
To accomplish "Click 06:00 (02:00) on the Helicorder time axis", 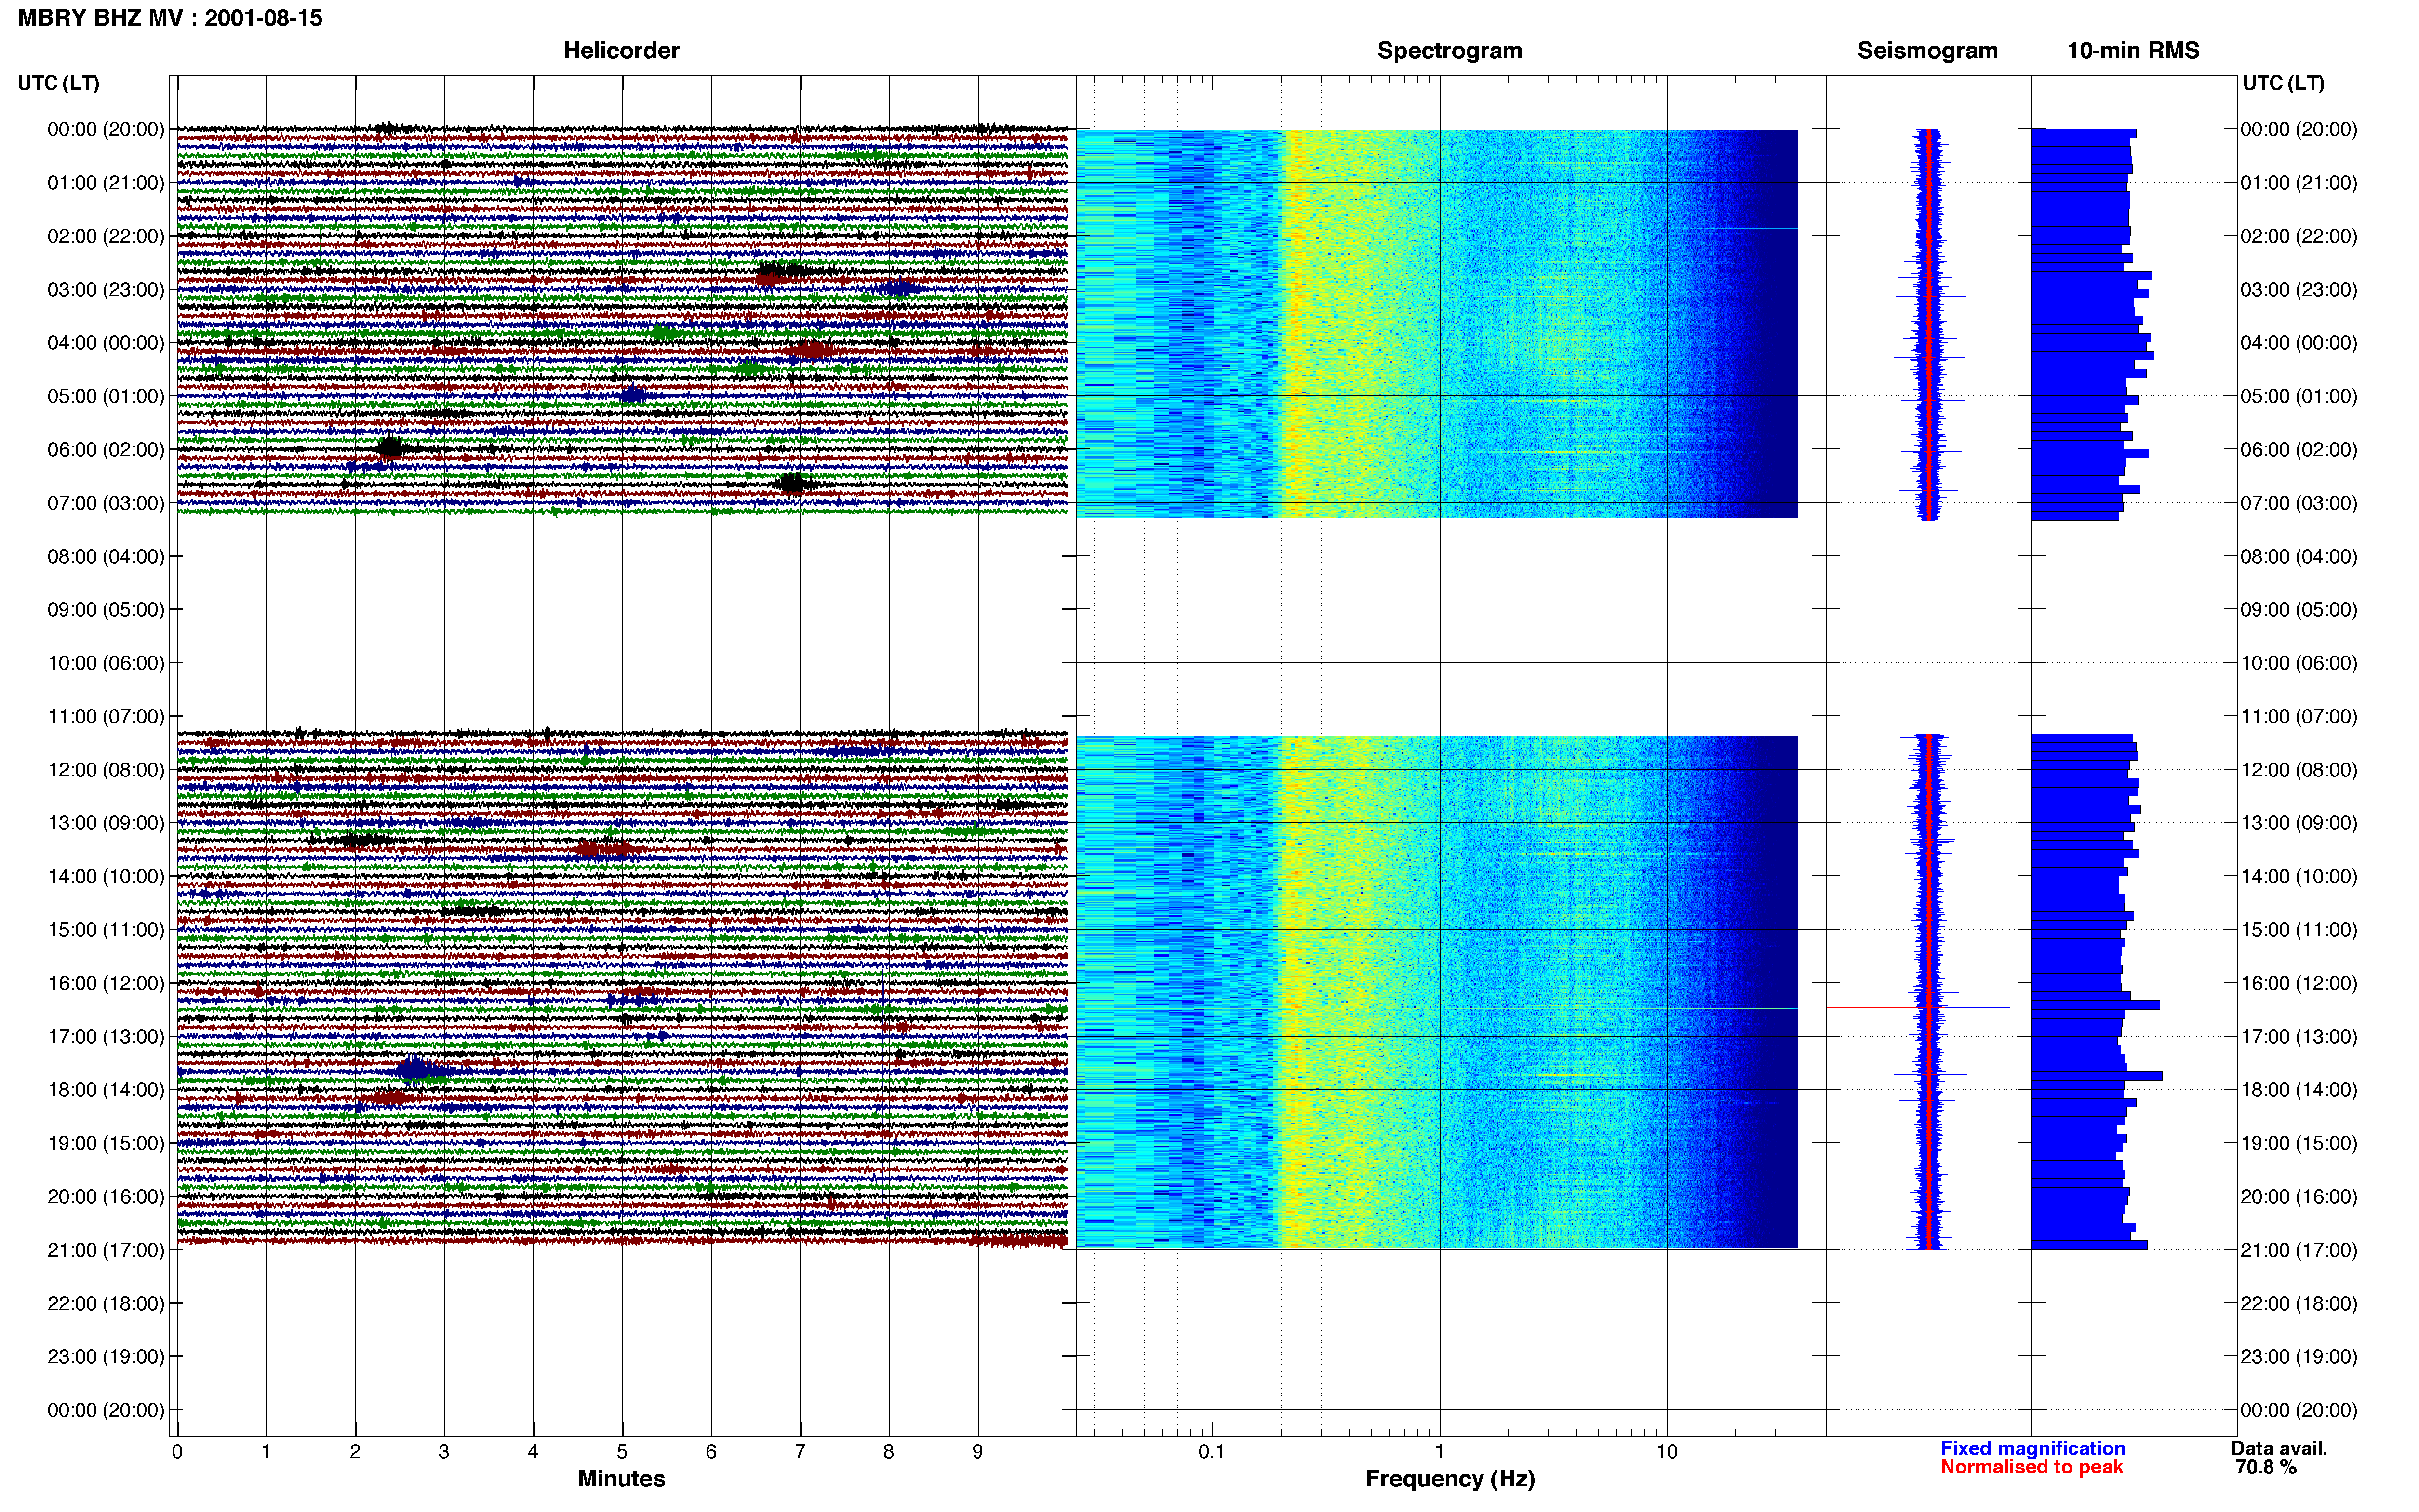I will [x=106, y=450].
